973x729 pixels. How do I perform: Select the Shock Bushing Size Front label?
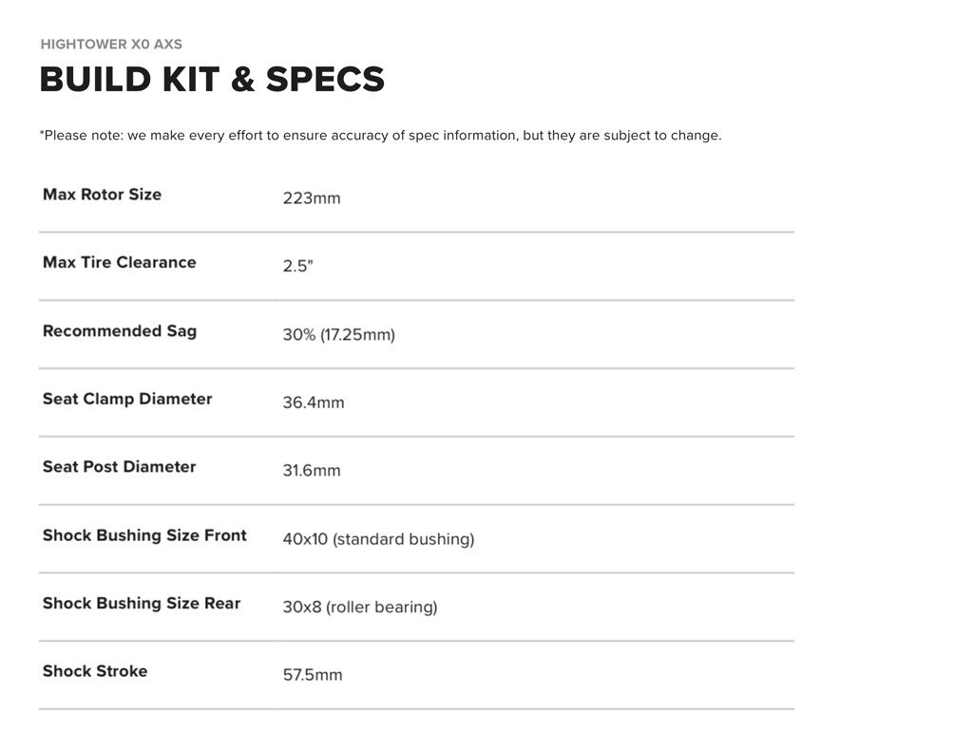[x=144, y=535]
